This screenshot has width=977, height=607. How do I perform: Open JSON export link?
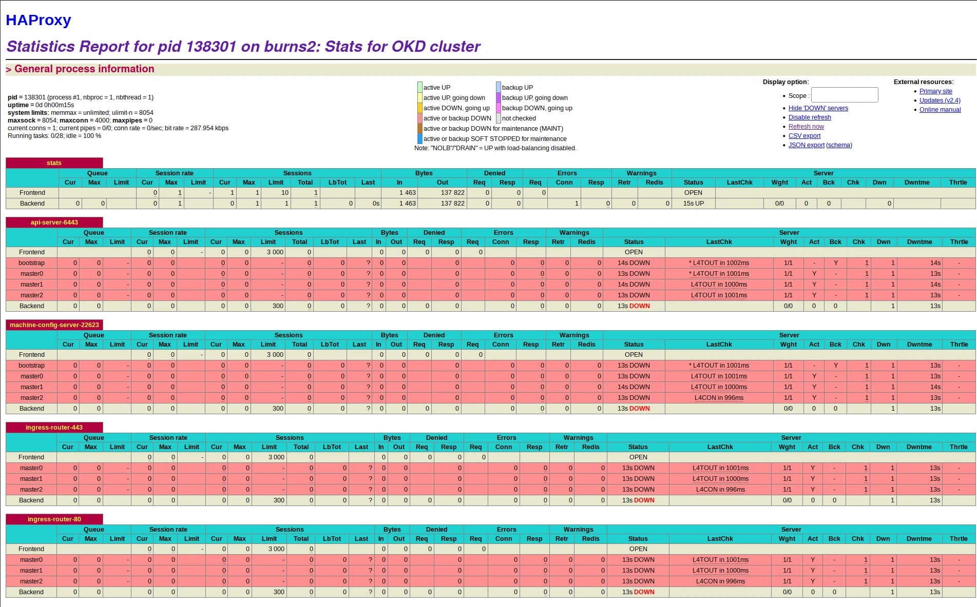coord(806,145)
